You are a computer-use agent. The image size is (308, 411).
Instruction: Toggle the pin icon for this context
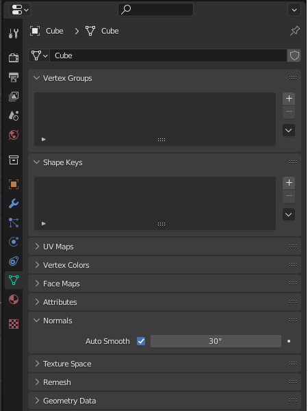294,31
